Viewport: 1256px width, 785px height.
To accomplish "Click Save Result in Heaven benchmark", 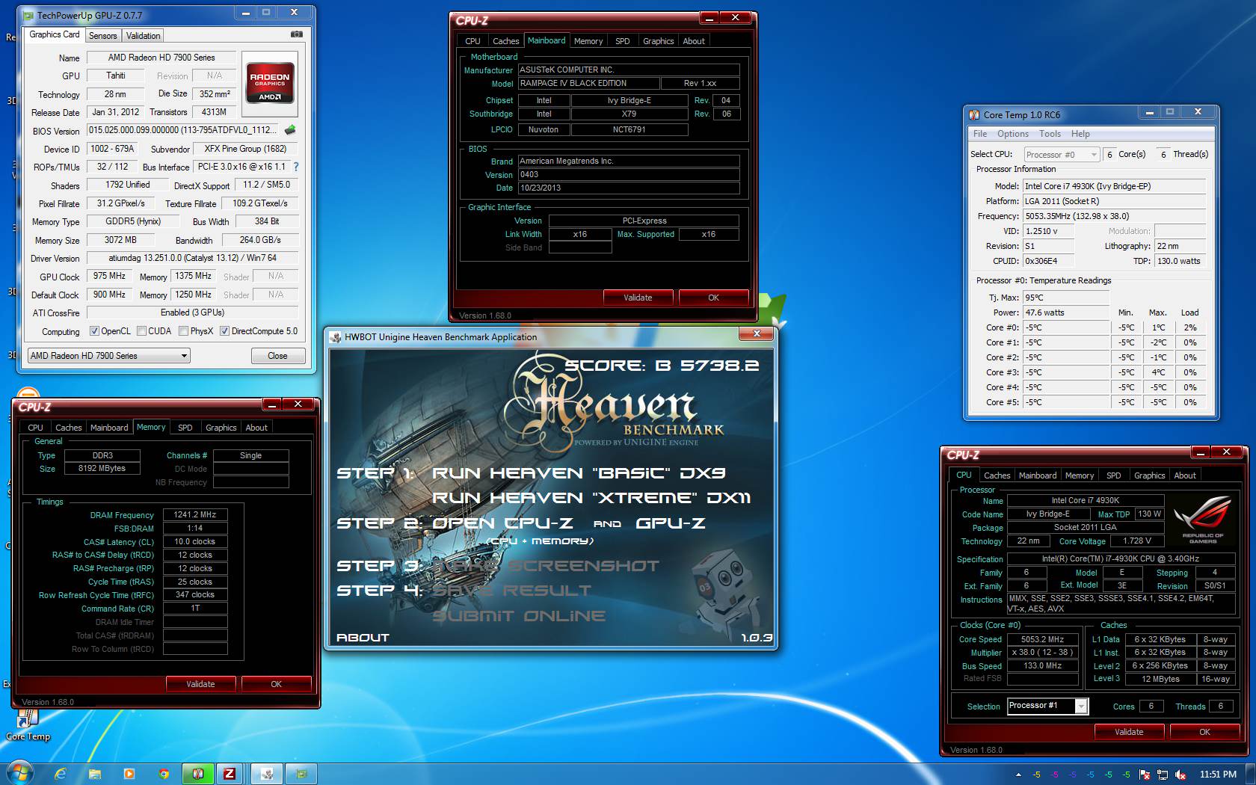I will tap(512, 591).
